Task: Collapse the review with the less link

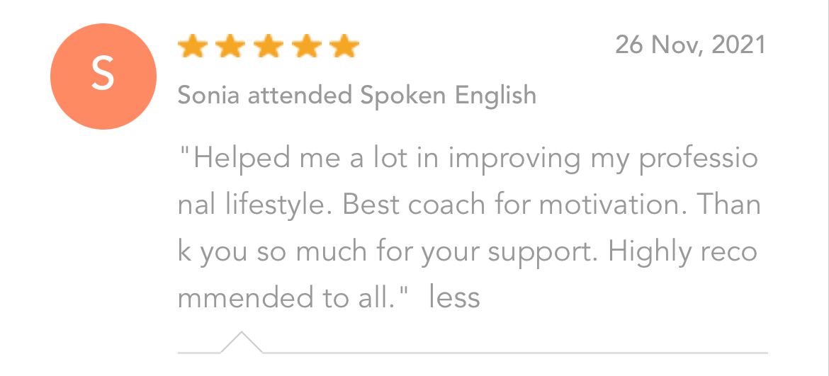Action: click(454, 297)
